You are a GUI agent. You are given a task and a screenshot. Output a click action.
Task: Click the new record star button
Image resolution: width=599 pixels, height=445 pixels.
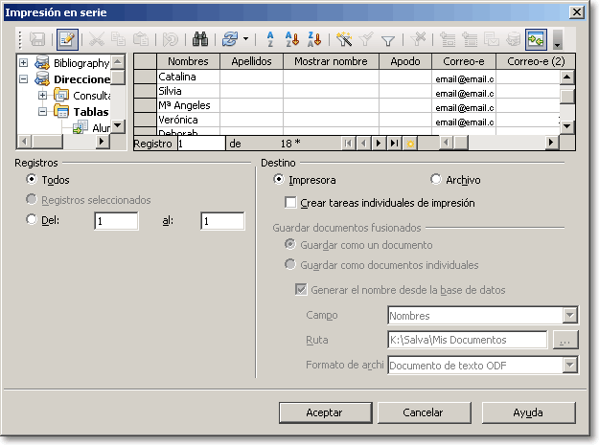tap(410, 144)
